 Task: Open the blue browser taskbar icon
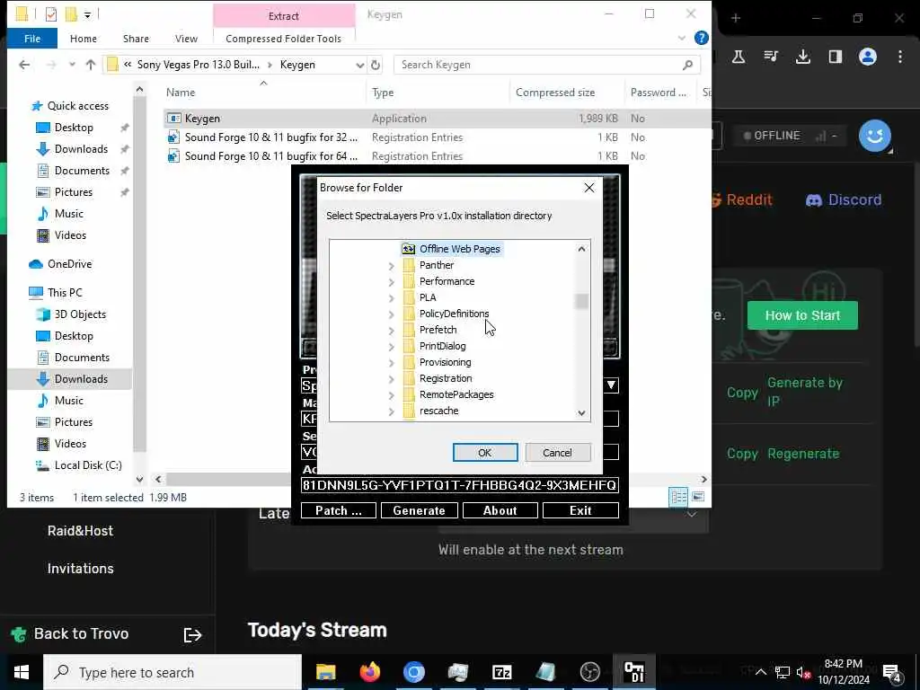(x=413, y=672)
